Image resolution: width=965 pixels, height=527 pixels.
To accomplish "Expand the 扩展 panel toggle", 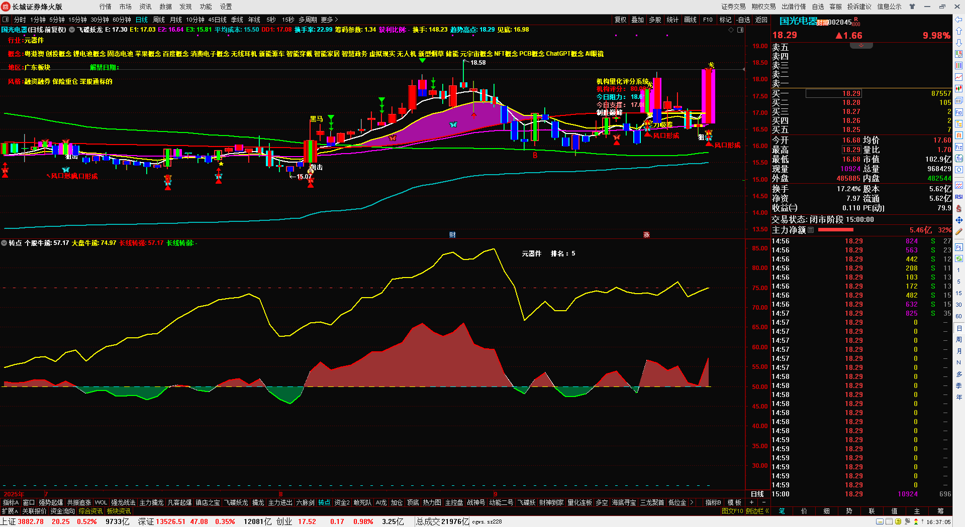I will 10,511.
